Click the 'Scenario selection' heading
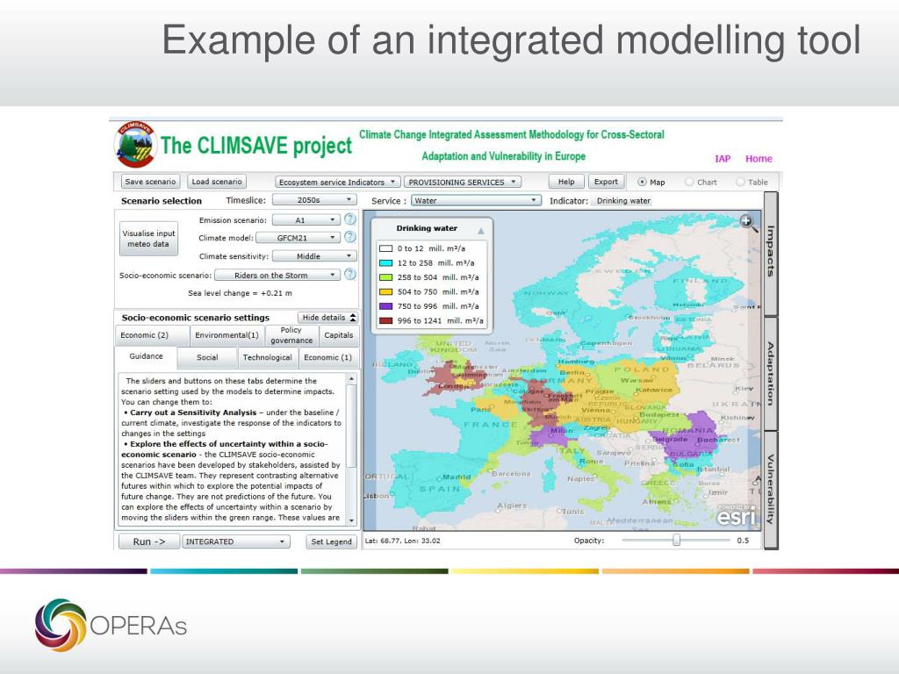Viewport: 899px width, 674px height. [x=162, y=201]
